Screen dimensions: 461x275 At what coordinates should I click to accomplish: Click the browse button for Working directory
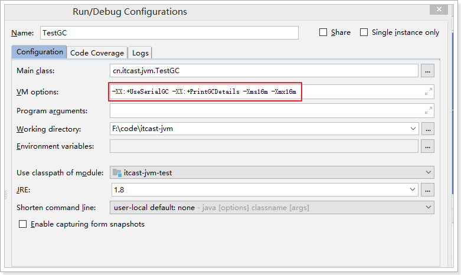coord(427,129)
